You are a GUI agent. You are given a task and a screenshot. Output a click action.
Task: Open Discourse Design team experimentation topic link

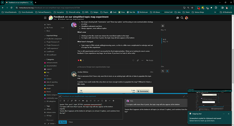pos(95,67)
